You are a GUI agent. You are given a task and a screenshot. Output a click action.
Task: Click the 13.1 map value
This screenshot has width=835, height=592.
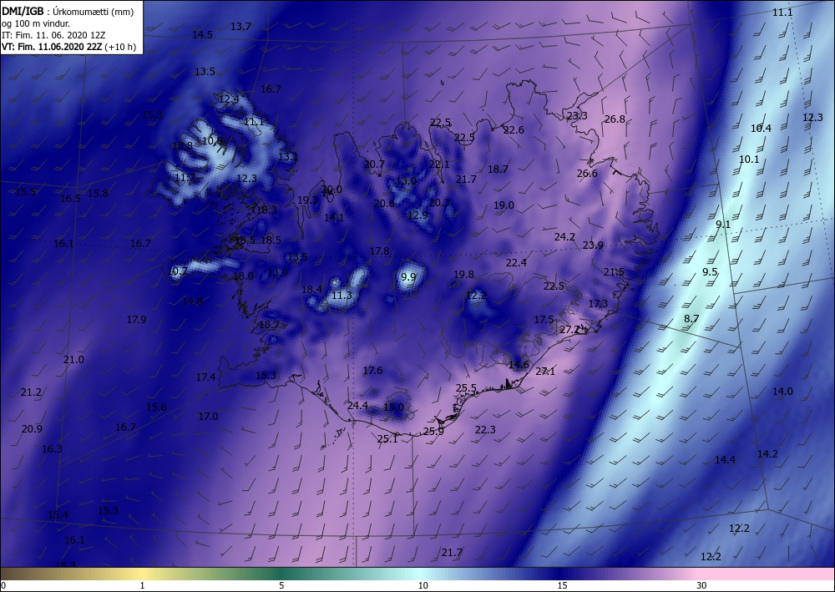point(288,156)
